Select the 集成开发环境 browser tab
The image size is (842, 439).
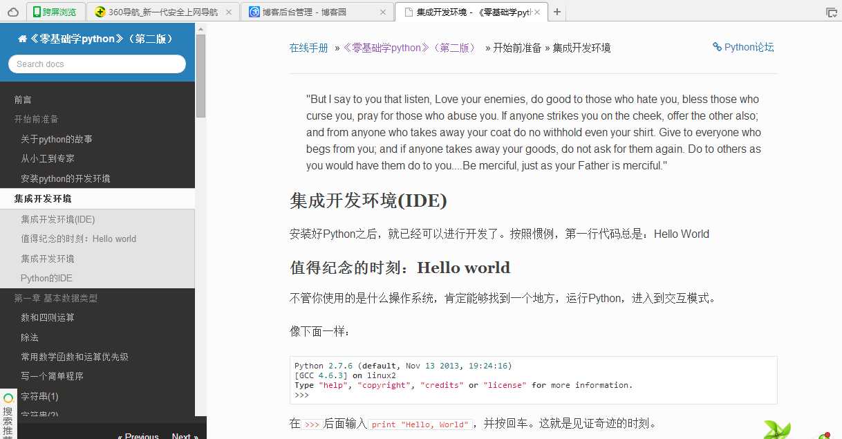(470, 12)
